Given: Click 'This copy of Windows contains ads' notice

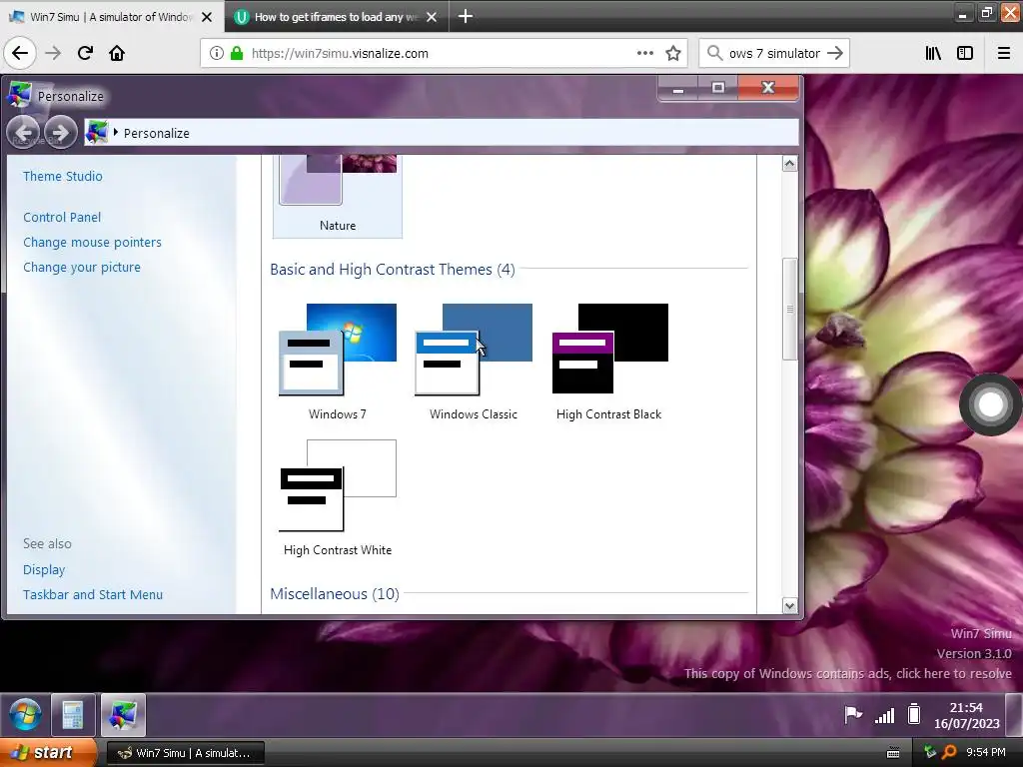Looking at the screenshot, I should point(847,673).
